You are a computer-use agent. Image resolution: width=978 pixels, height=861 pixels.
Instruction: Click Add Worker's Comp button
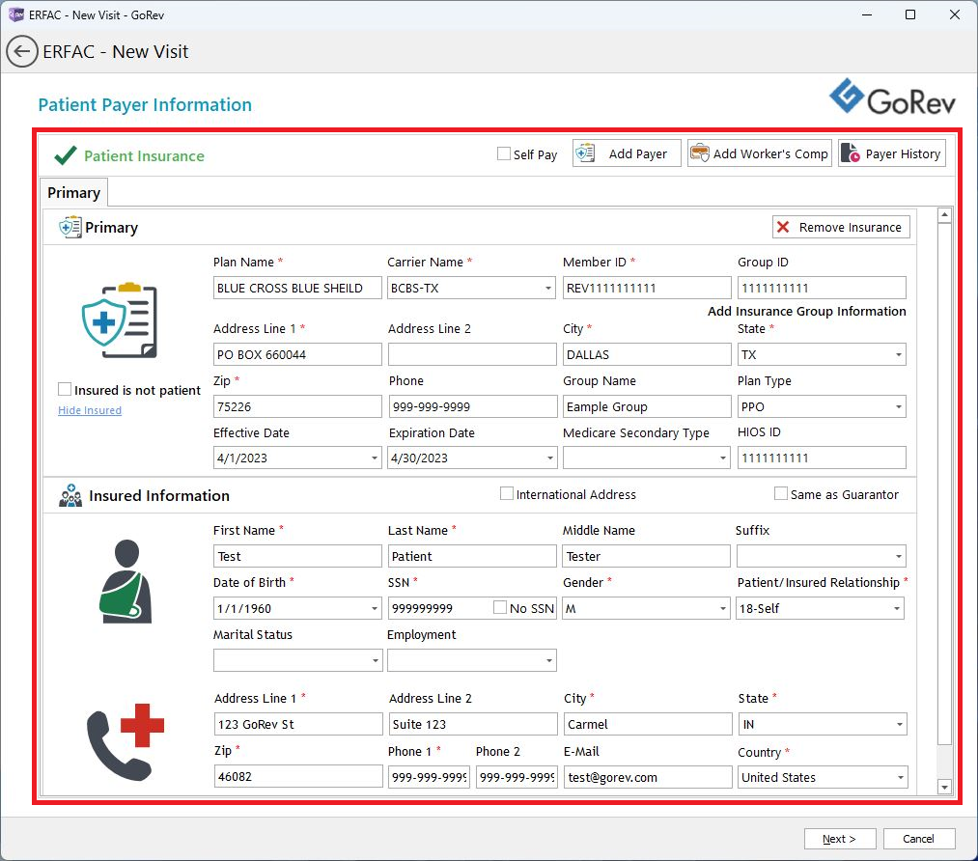click(x=759, y=153)
